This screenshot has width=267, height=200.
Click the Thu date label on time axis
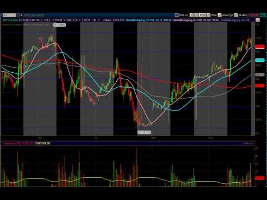(40, 138)
